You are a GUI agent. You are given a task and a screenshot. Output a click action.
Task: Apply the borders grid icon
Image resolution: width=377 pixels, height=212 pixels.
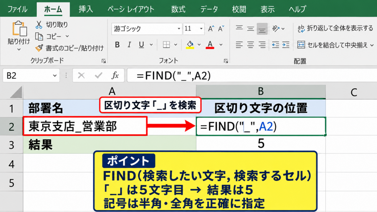tap(166, 45)
